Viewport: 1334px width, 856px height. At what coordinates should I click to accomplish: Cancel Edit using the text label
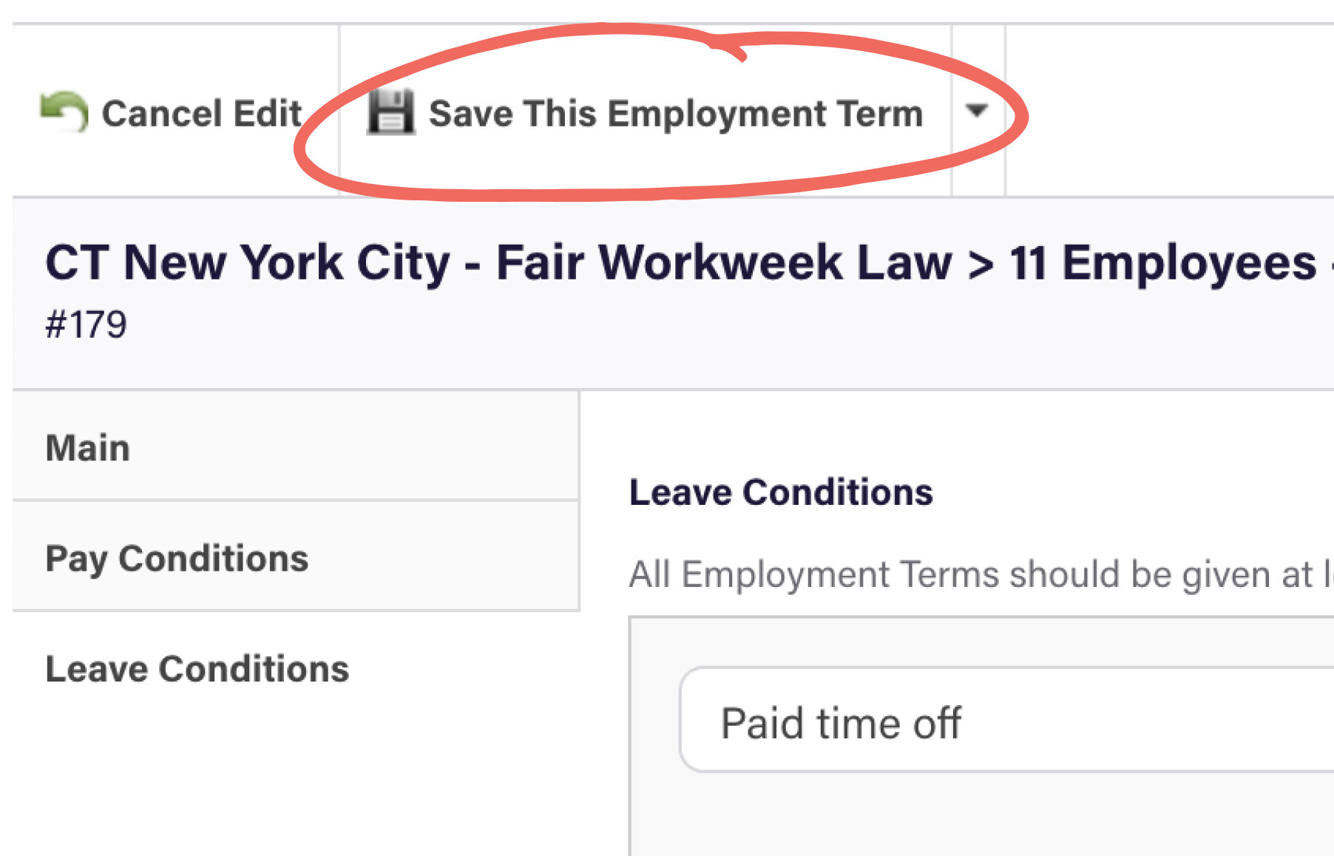click(201, 114)
